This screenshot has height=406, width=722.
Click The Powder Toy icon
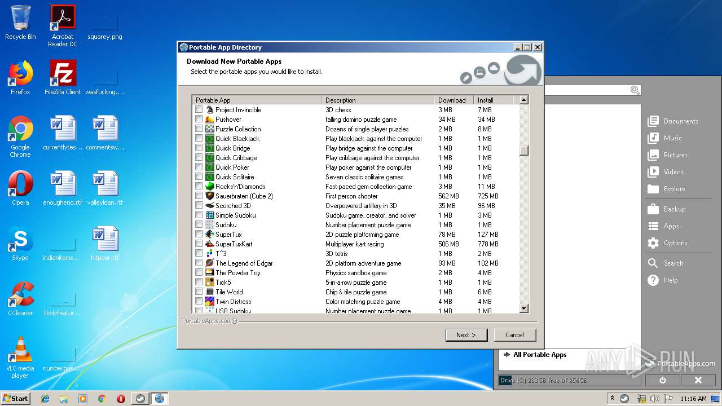[x=210, y=273]
